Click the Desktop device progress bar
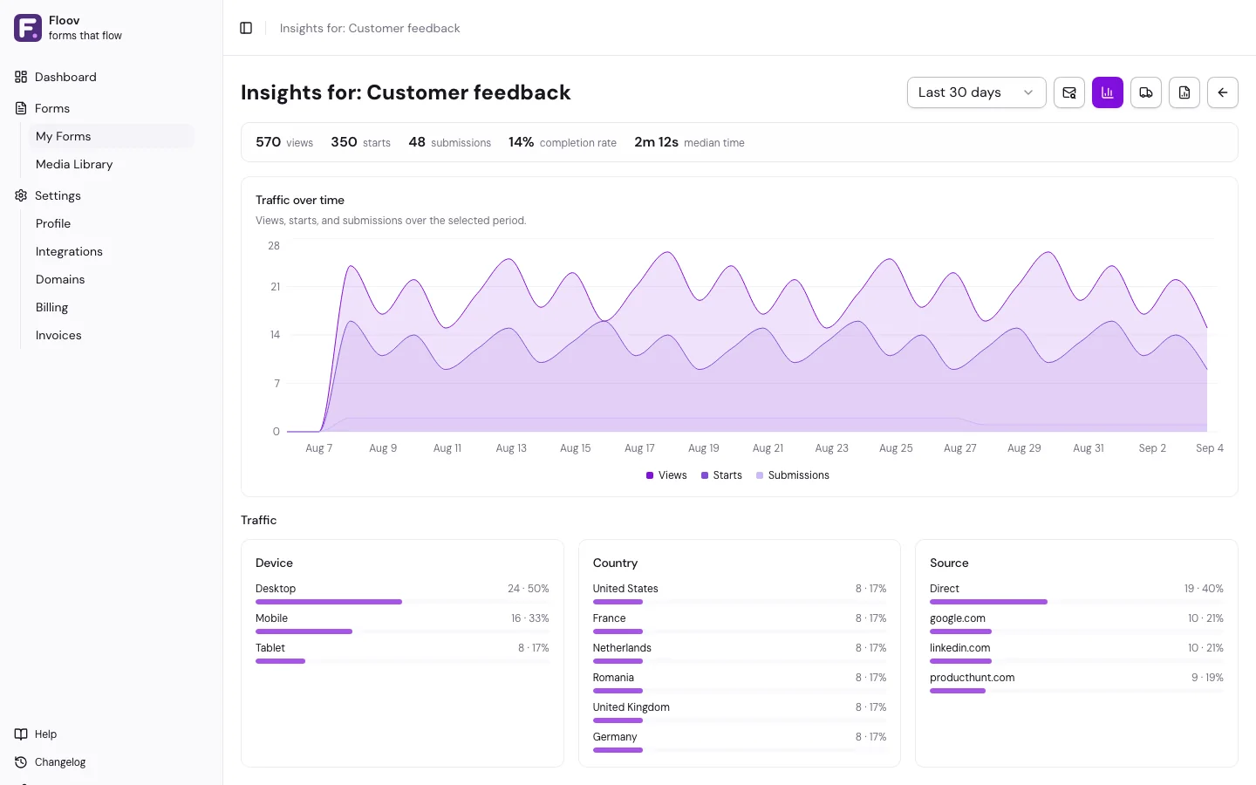The width and height of the screenshot is (1256, 785). tap(402, 602)
